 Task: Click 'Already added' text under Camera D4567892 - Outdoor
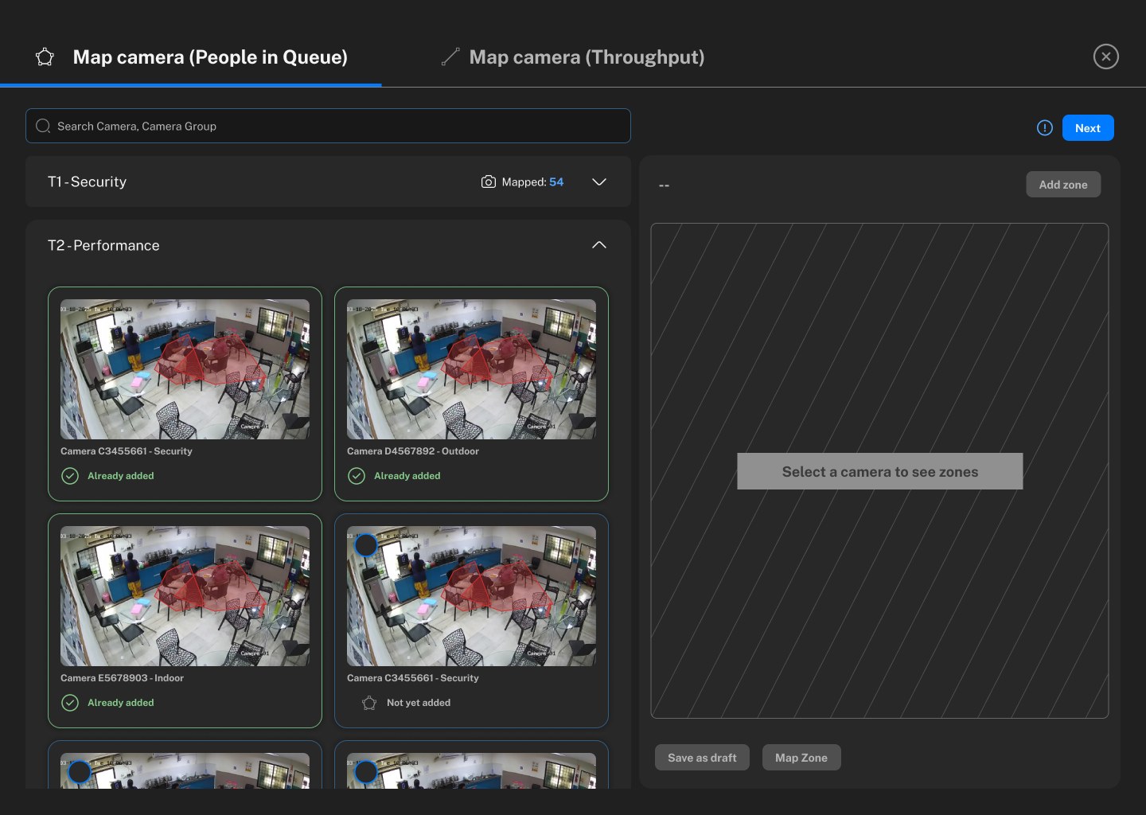(x=407, y=476)
